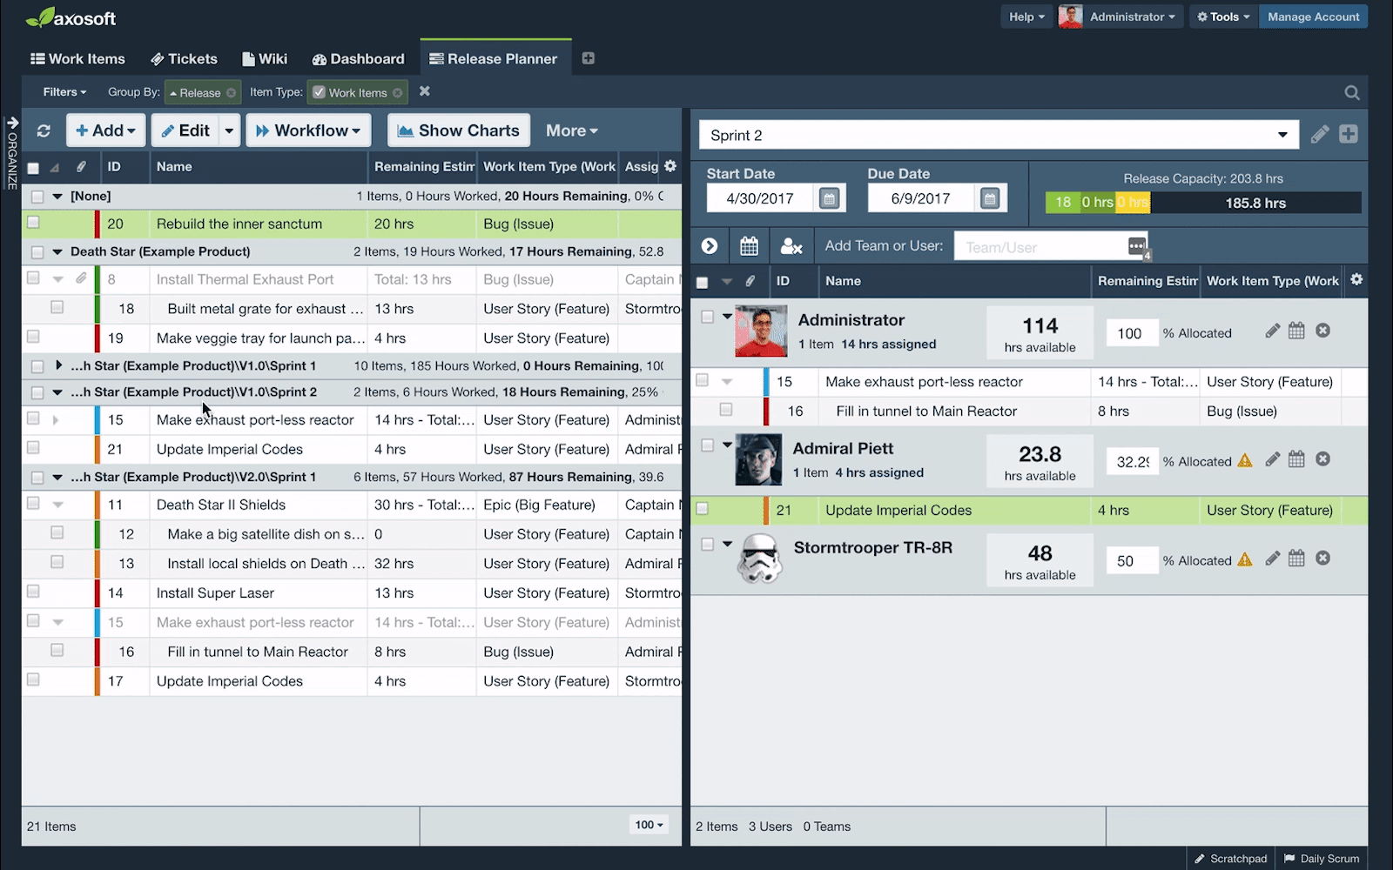Click the Release Capacity progress bar

1203,203
